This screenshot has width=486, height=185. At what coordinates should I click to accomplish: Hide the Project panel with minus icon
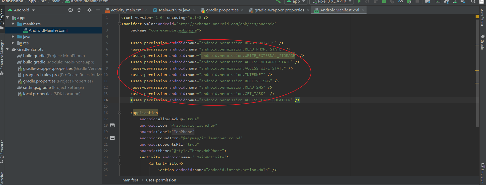click(98, 10)
